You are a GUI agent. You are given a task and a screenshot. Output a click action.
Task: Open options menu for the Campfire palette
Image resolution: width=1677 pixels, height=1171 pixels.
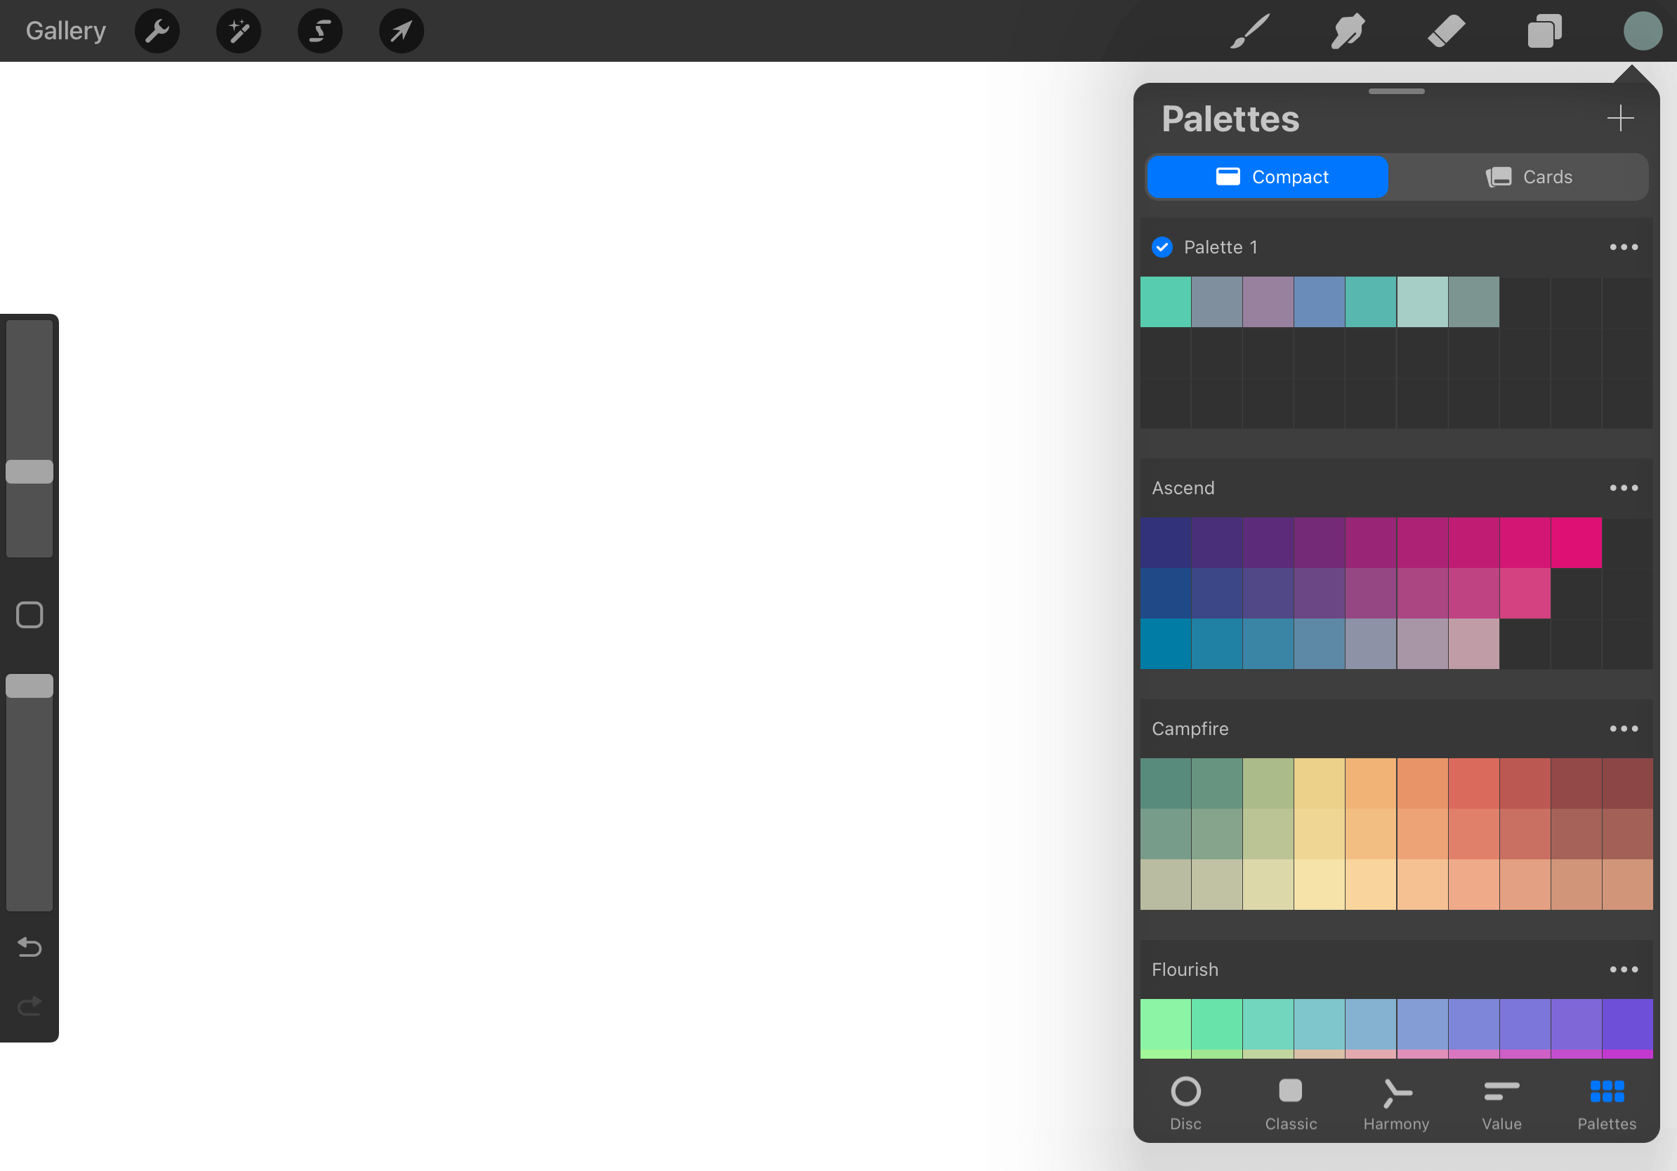point(1623,728)
